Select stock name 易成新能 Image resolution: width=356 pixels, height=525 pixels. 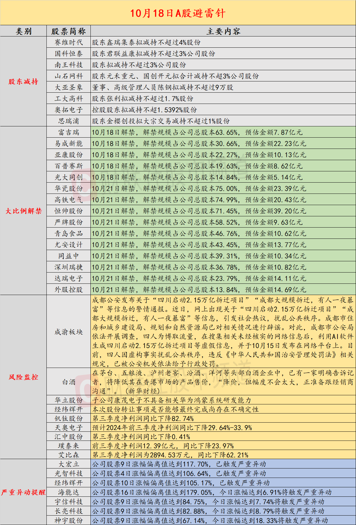(69, 144)
